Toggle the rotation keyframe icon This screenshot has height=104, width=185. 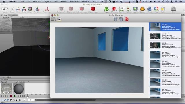(x=8, y=100)
